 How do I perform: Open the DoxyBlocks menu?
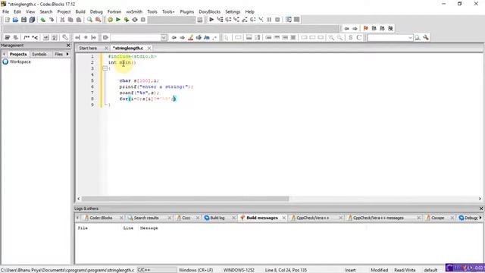[210, 11]
